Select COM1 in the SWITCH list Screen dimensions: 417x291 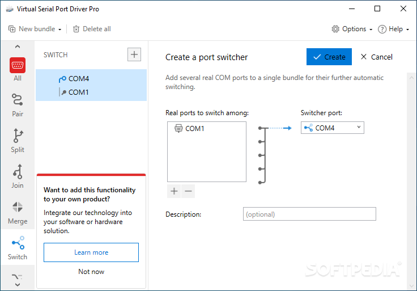click(x=91, y=92)
